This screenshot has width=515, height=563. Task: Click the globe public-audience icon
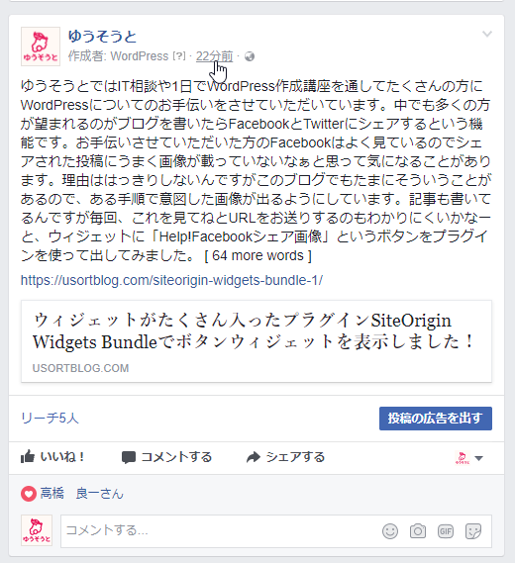tap(250, 56)
